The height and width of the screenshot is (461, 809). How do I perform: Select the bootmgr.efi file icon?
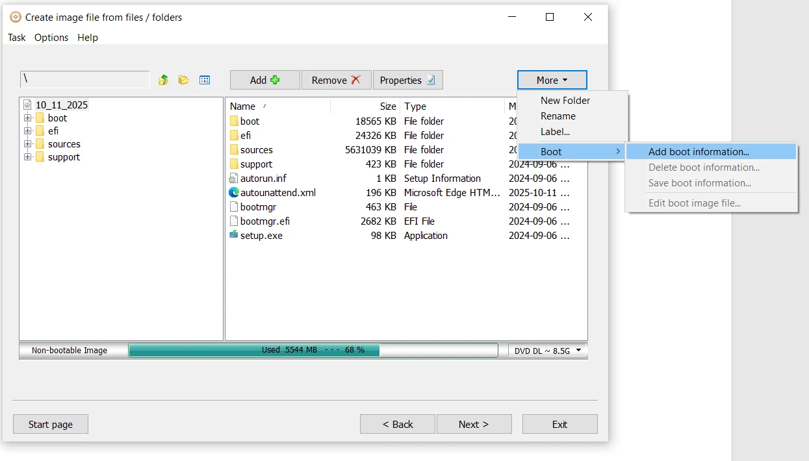234,221
